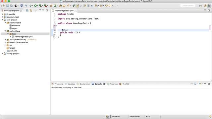Expand the testng-project1 node

3,54
